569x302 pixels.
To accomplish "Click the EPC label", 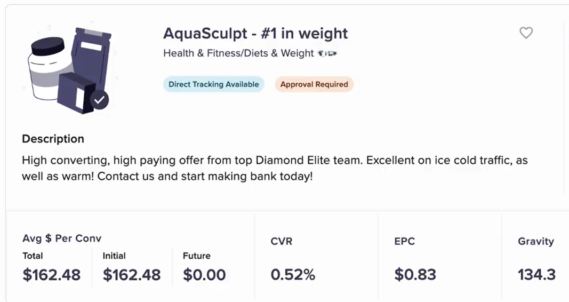I will coord(404,241).
